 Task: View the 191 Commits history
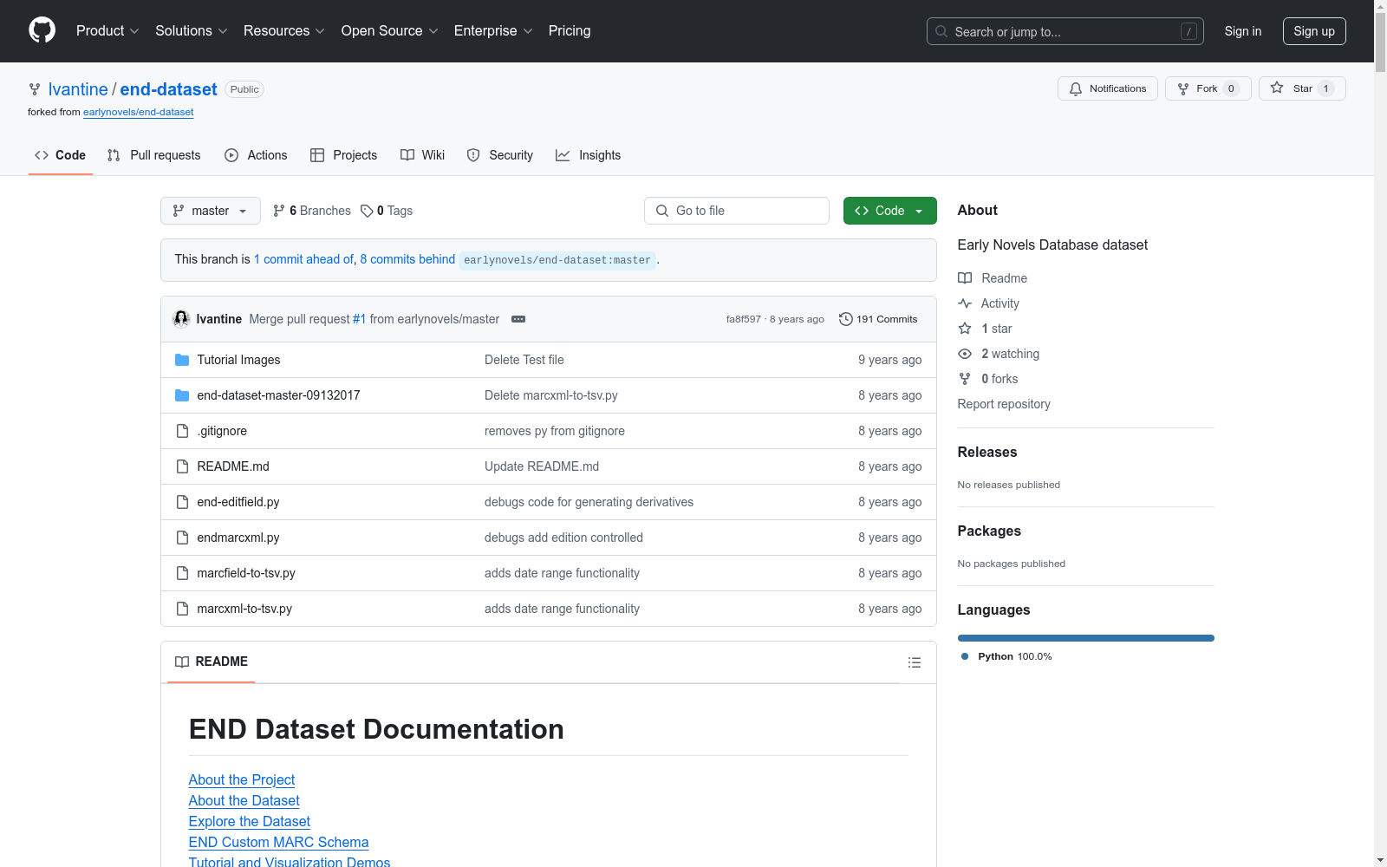pyautogui.click(x=878, y=319)
